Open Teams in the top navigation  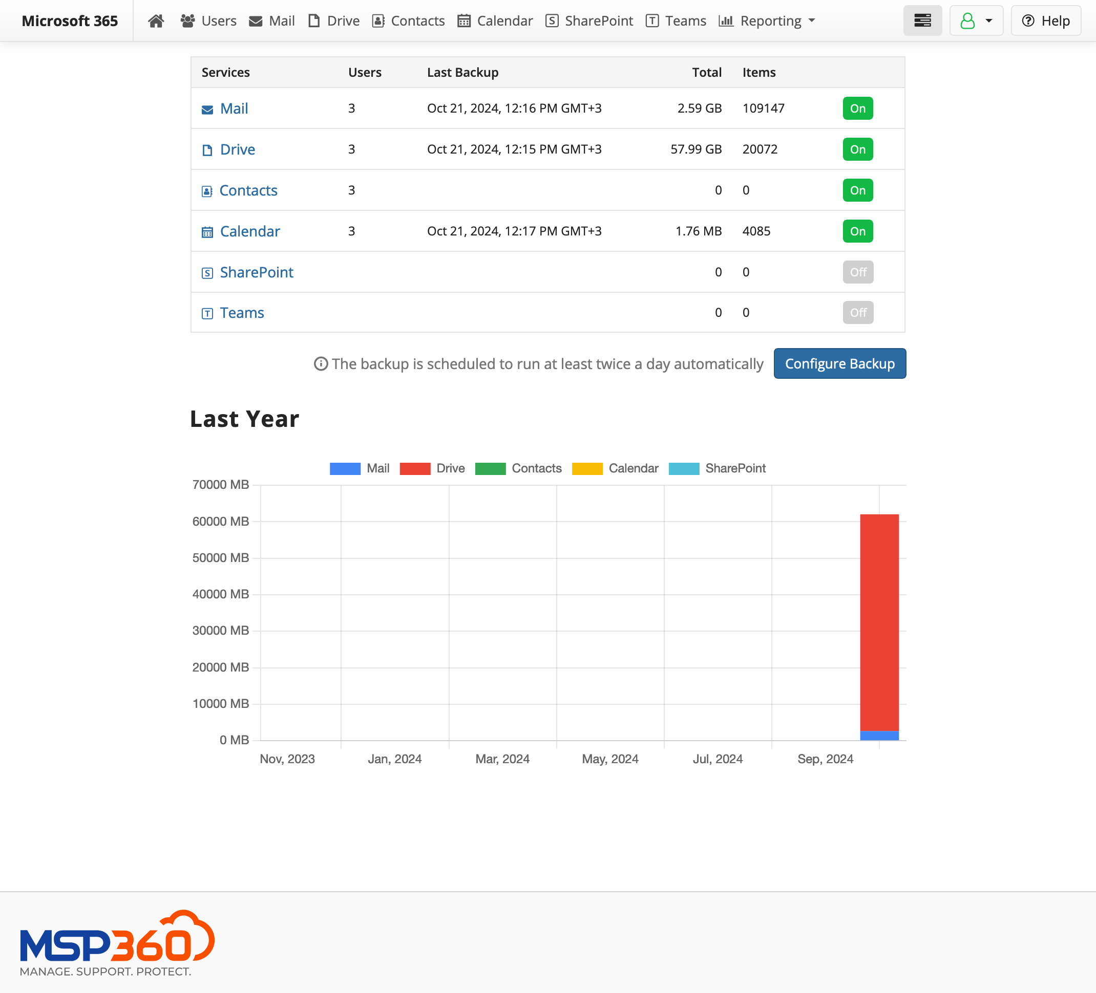(676, 20)
